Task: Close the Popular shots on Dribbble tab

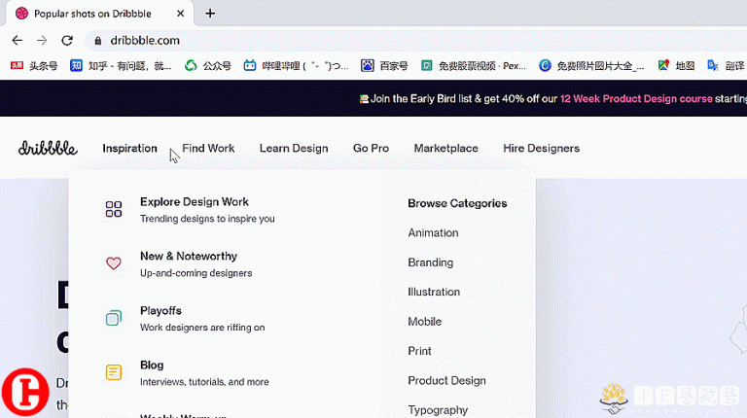Action: (x=181, y=14)
